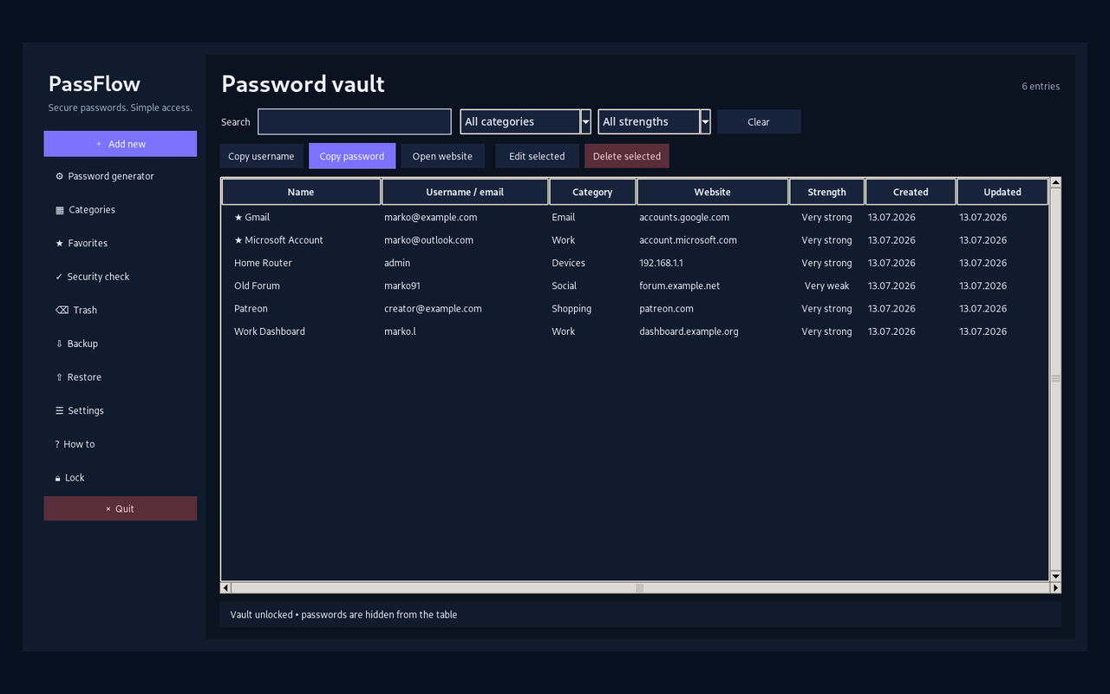Sort by Website column header
1110x694 pixels.
[x=713, y=192]
